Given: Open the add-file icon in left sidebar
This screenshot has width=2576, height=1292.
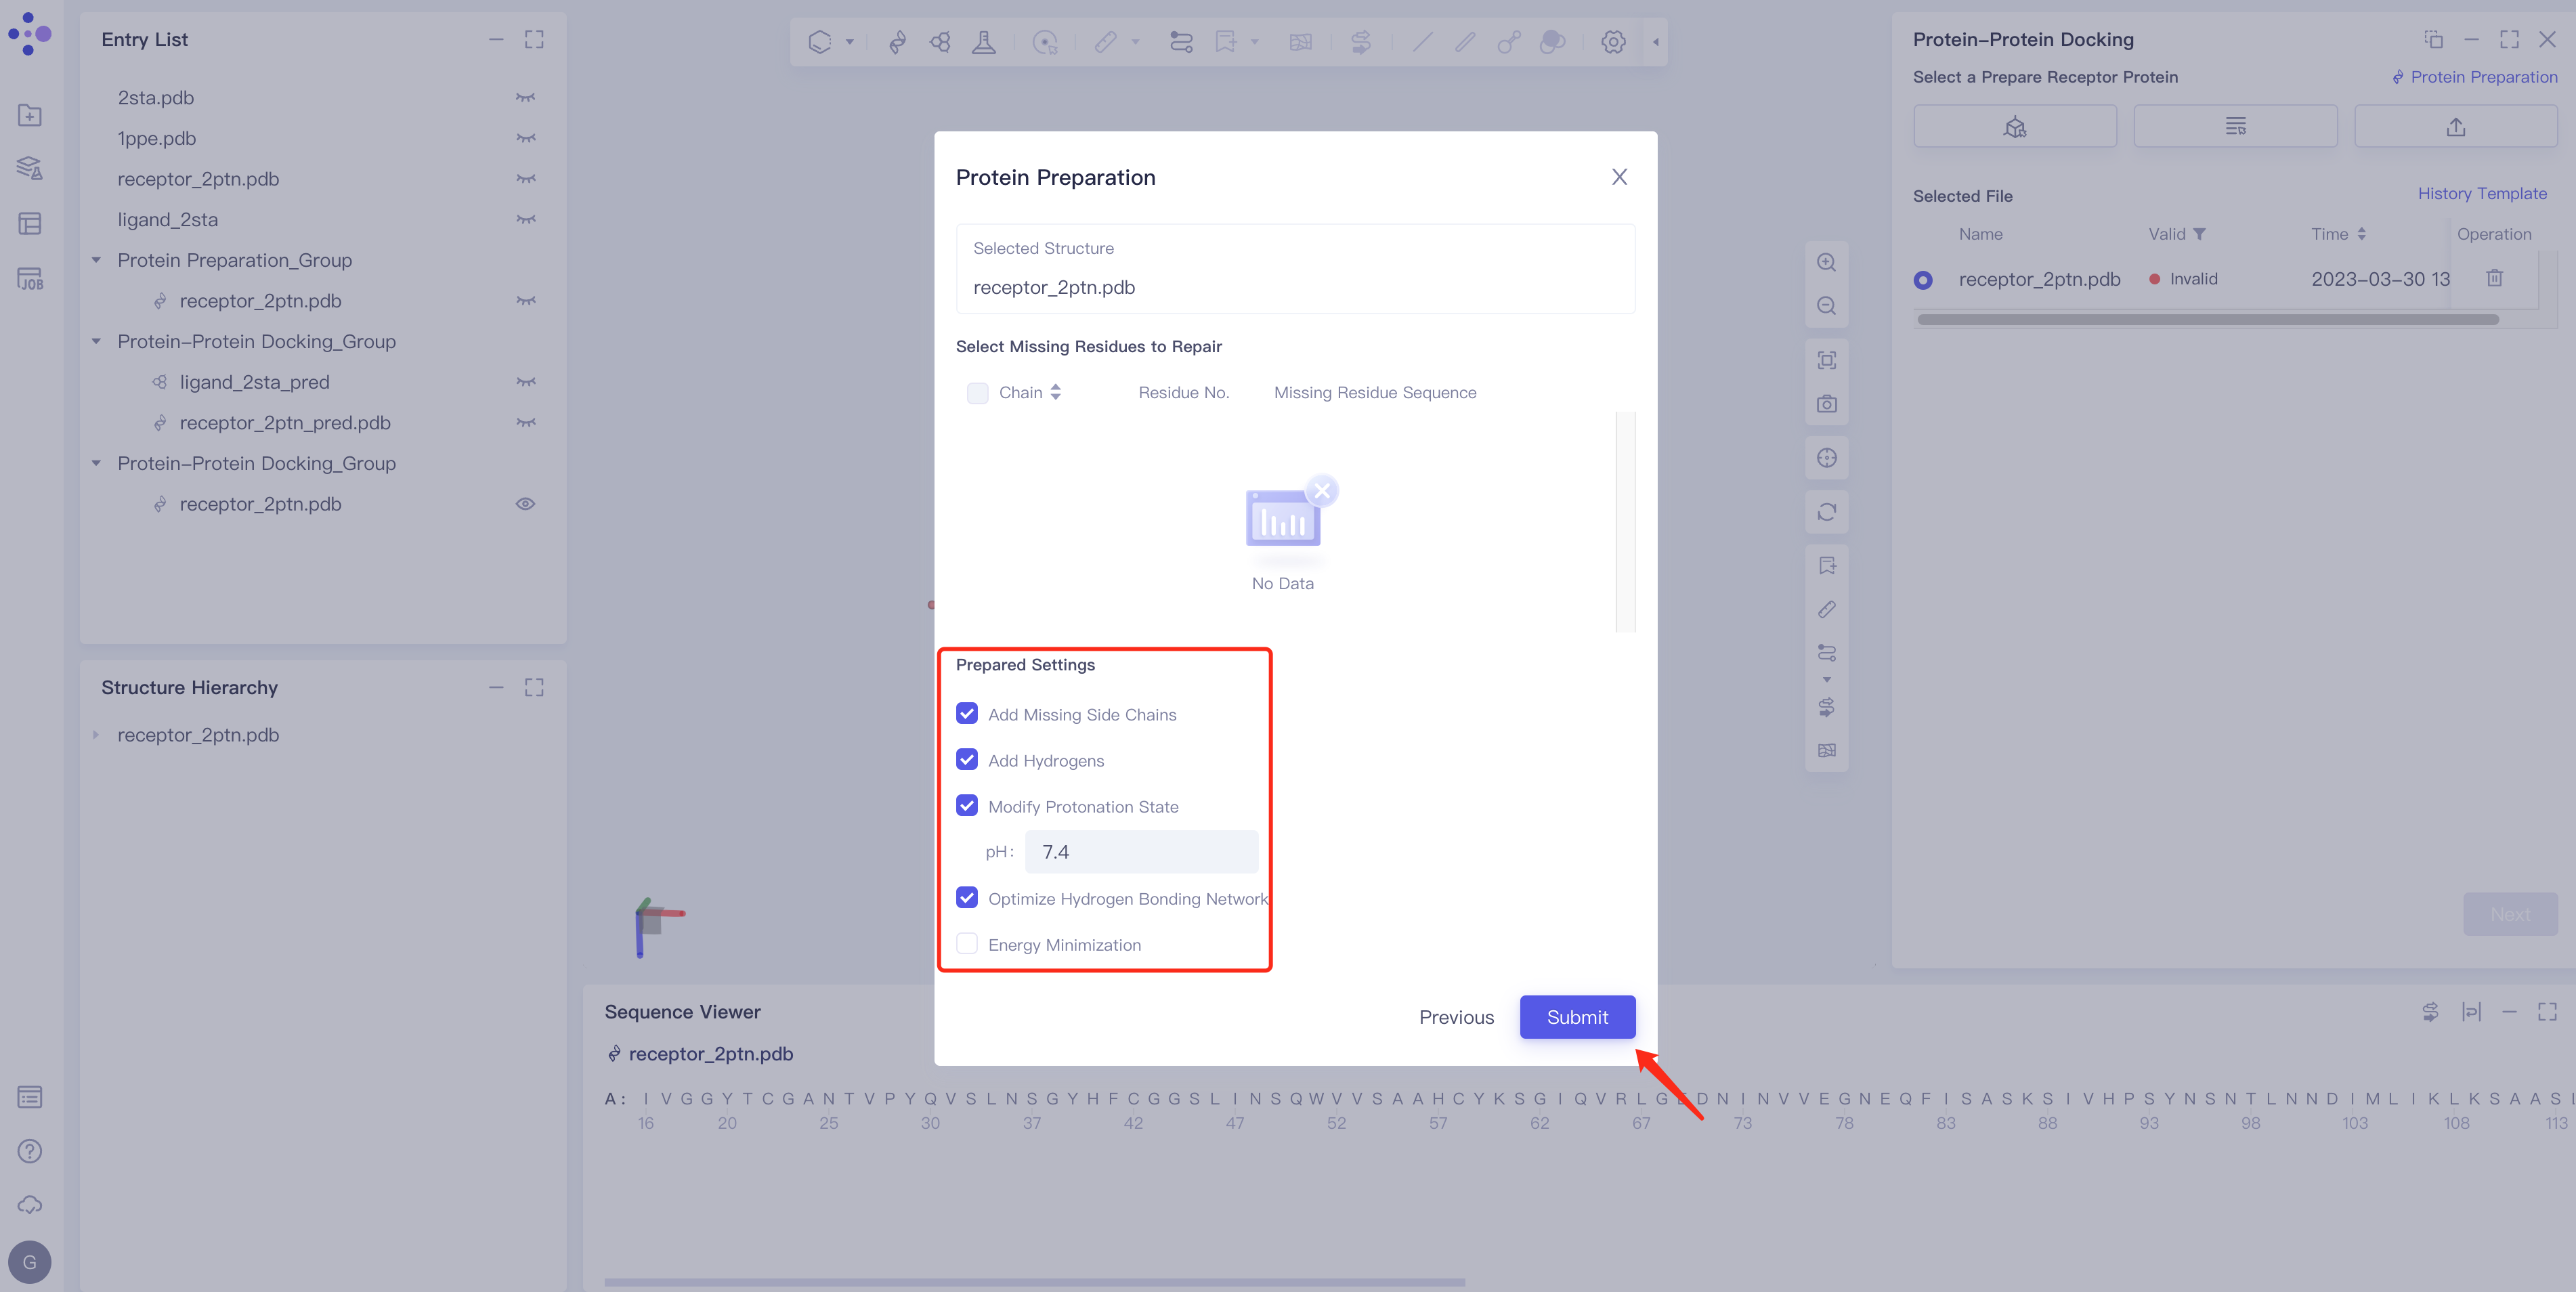Looking at the screenshot, I should tap(30, 115).
